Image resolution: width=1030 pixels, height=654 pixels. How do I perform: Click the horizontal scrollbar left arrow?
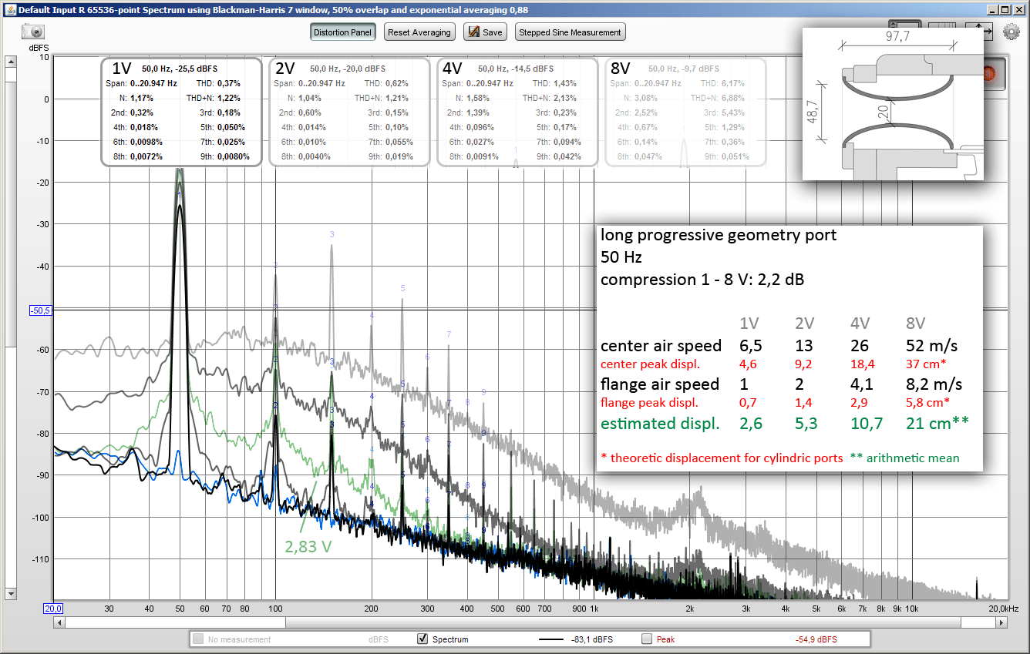click(x=59, y=622)
